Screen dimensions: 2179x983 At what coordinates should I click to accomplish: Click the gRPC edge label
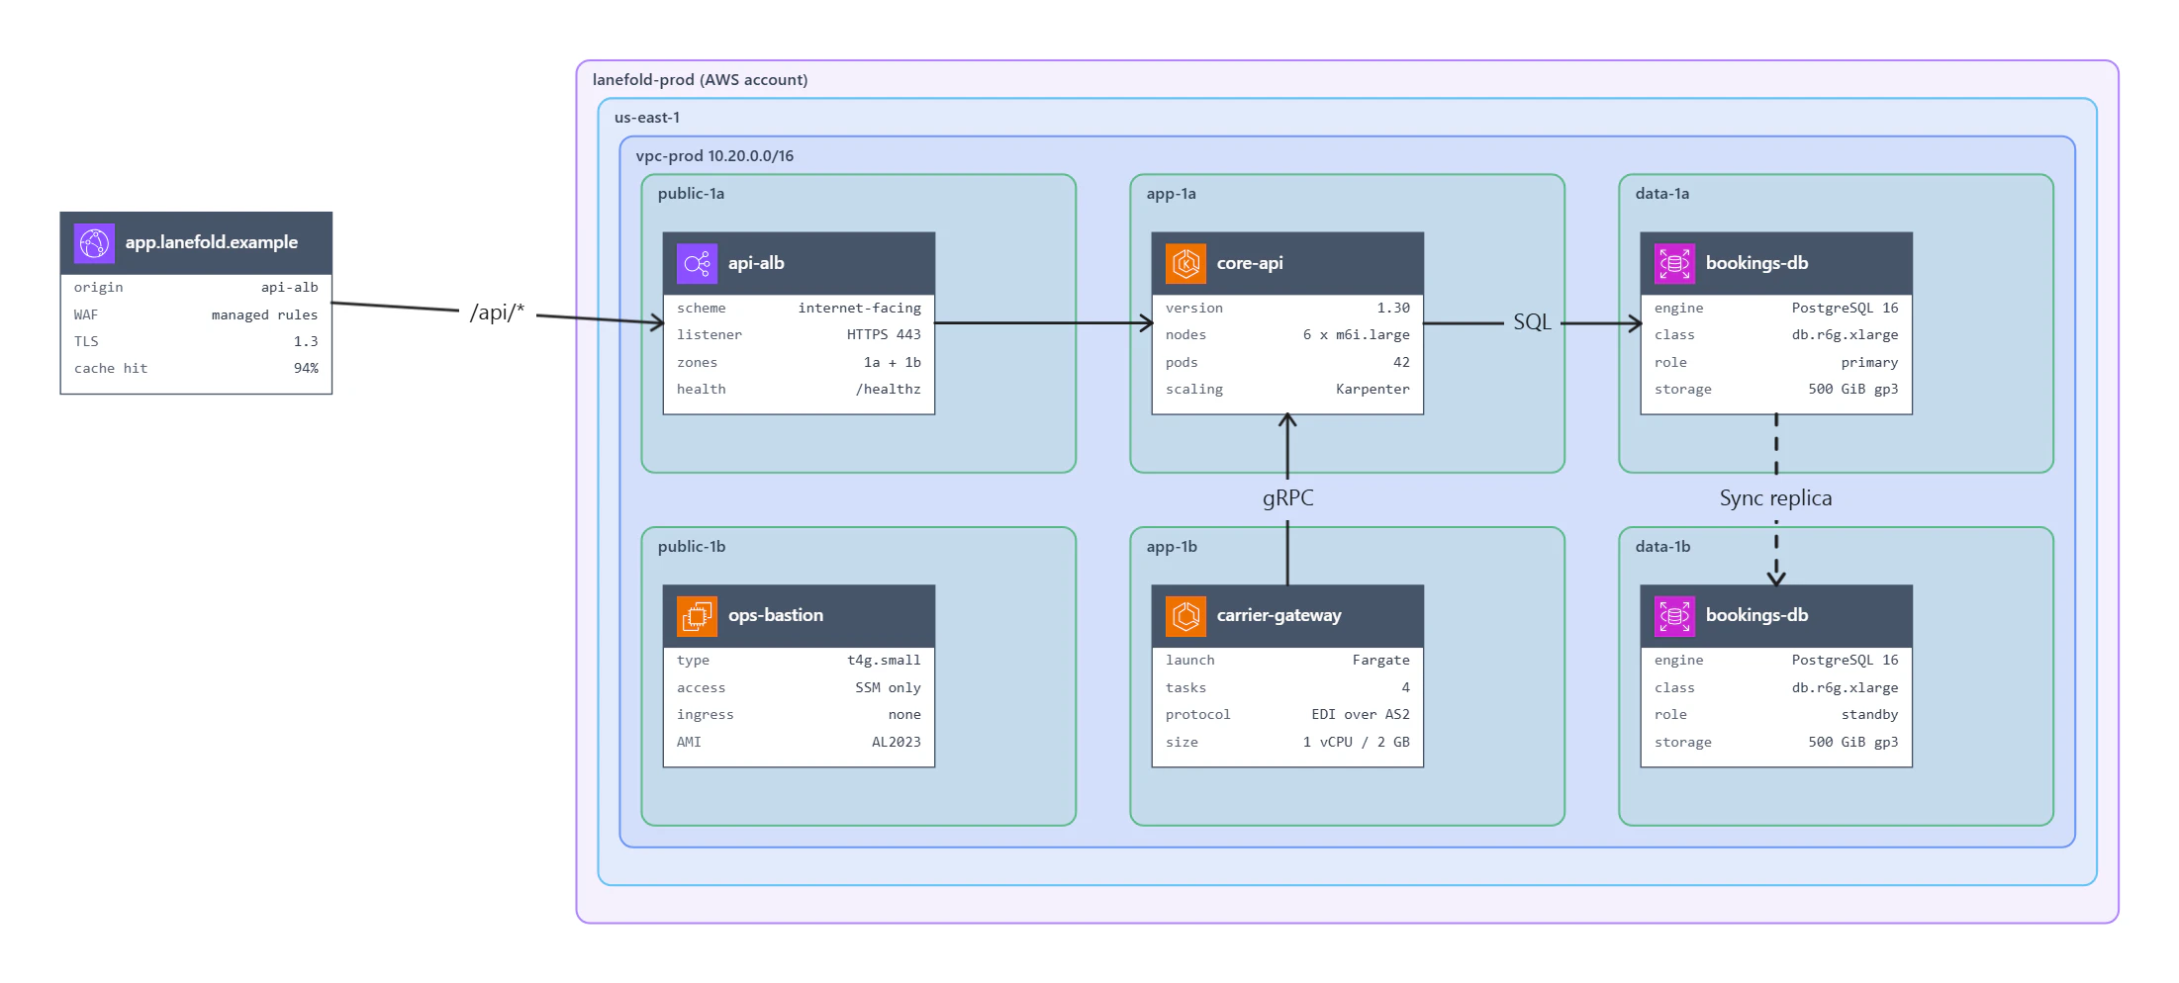tap(1287, 497)
